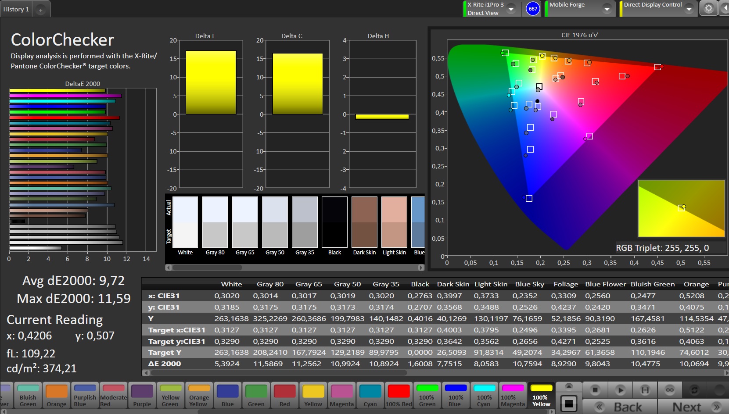Open the Direct Display Control dropdown
The height and width of the screenshot is (414, 729).
[x=689, y=9]
